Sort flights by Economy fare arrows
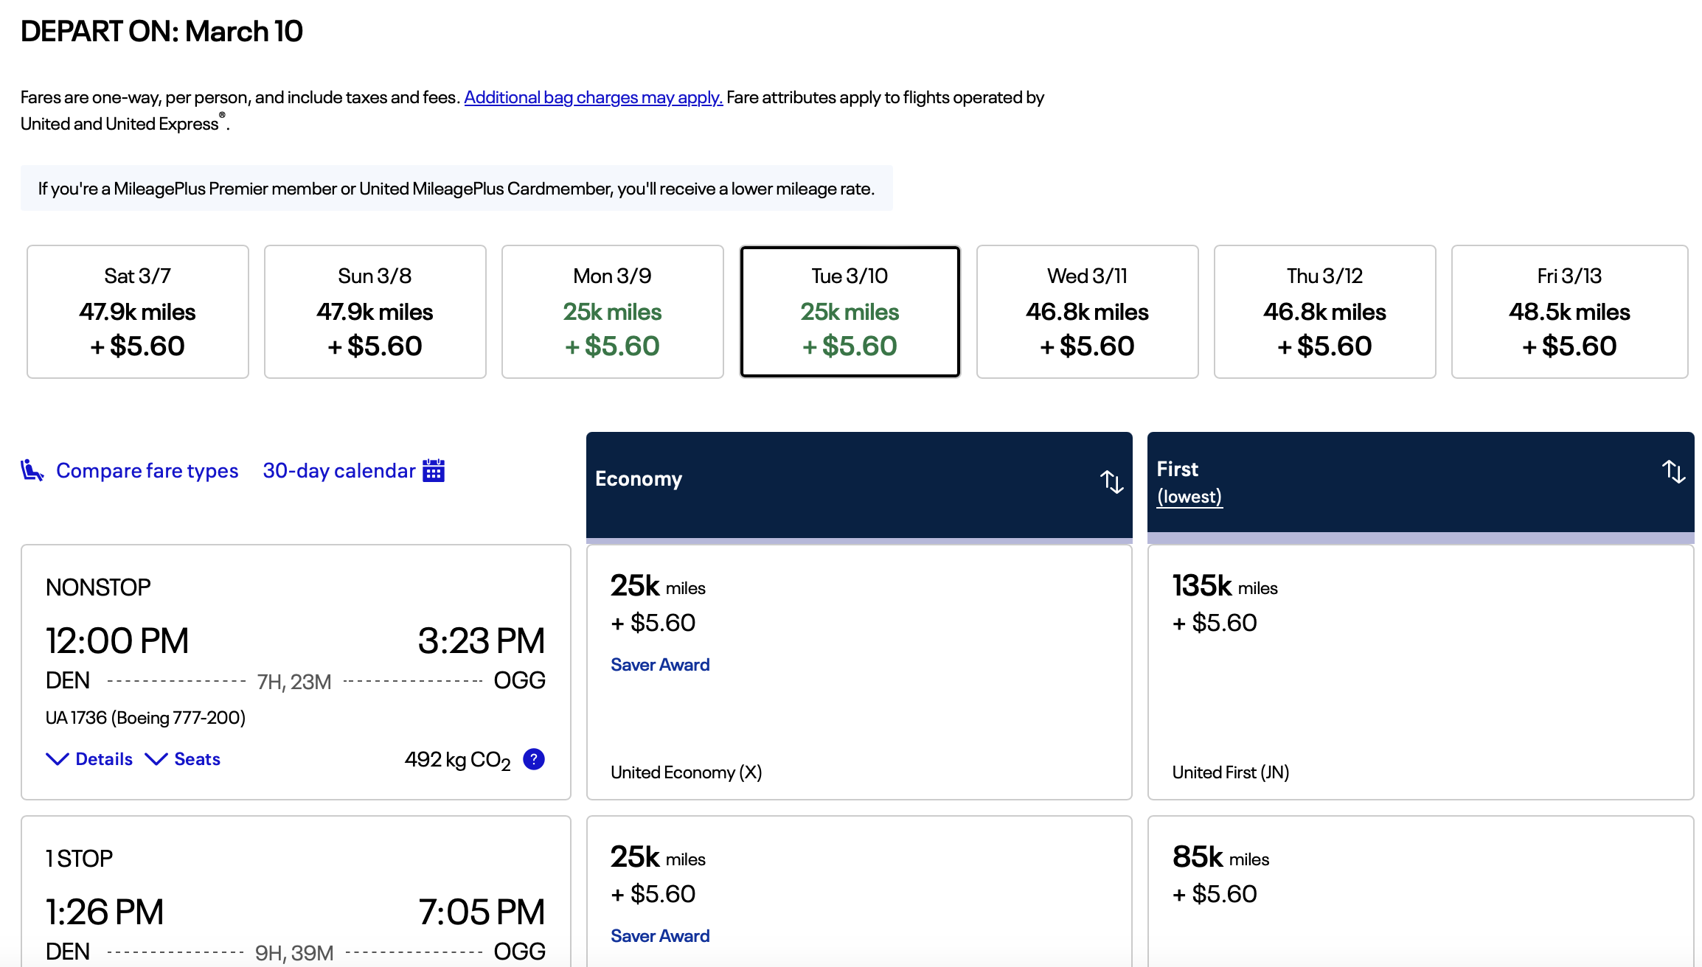The width and height of the screenshot is (1702, 967). [1111, 481]
